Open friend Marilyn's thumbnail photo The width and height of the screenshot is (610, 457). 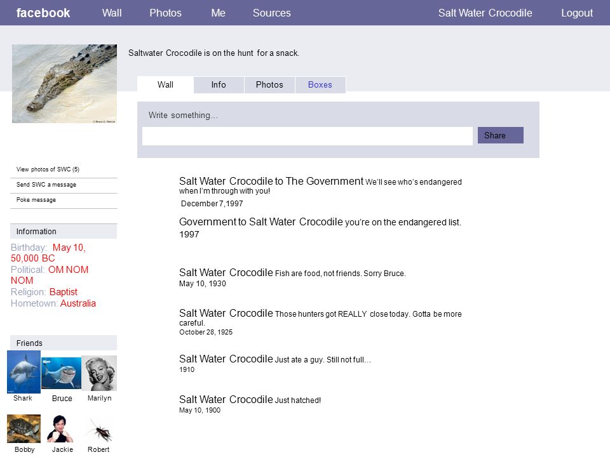pyautogui.click(x=99, y=373)
